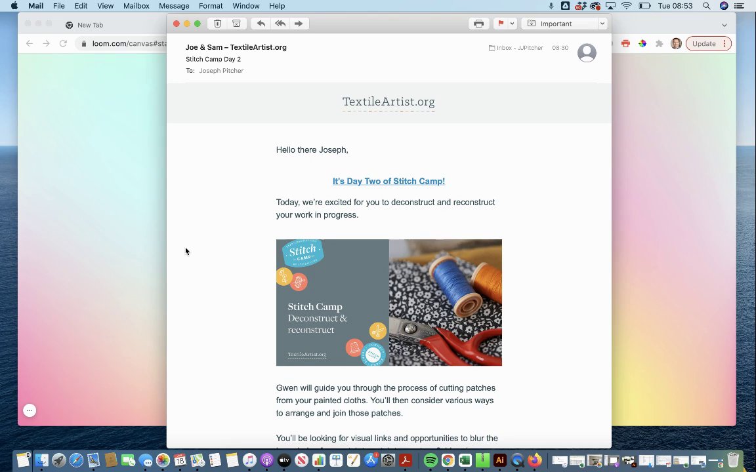
Task: Open Launchpad from the Dock
Action: tap(59, 460)
